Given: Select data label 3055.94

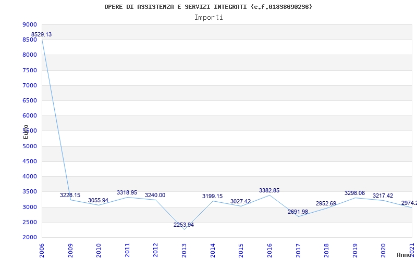Looking at the screenshot, I should tap(98, 200).
